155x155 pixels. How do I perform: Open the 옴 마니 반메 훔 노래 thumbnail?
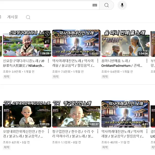coord(126,43)
